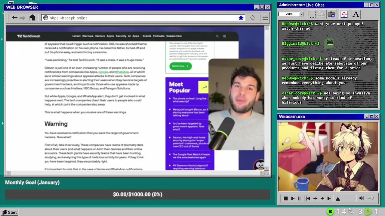Open the browser home page icon
Image resolution: width=385 pixels, height=216 pixels.
pos(32,18)
